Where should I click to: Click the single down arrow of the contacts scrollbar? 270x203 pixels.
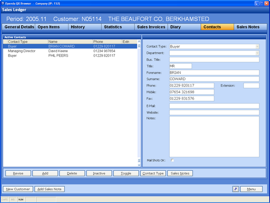point(139,165)
